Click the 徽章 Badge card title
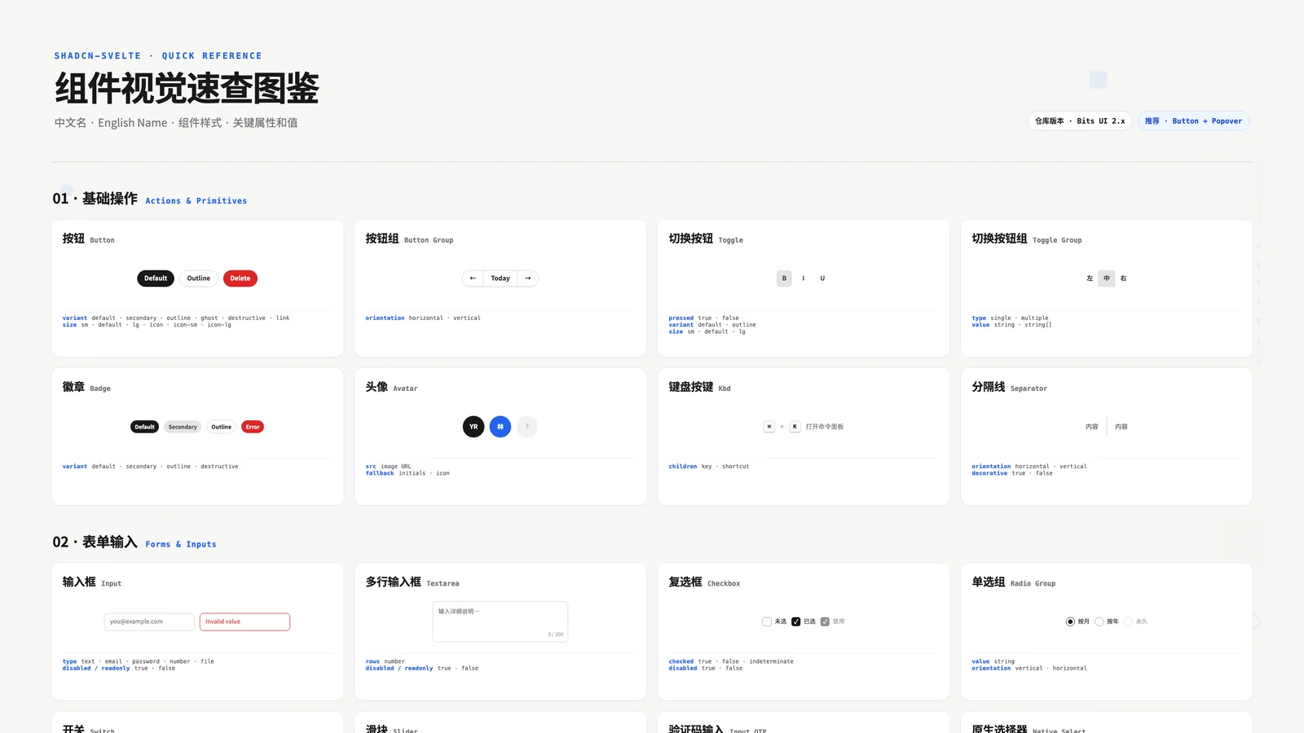1304x733 pixels. pyautogui.click(x=86, y=387)
